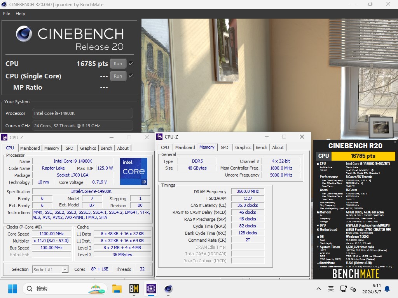Viewport: 398px width, 298px height.
Task: Open File Explorer from the taskbar
Action: (x=117, y=289)
